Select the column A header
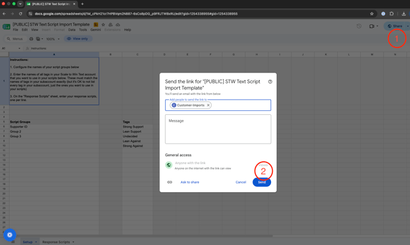Screen dimensions: 410x245 [x=54, y=54]
